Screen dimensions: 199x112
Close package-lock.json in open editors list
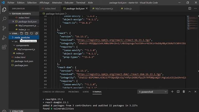tap(13, 21)
